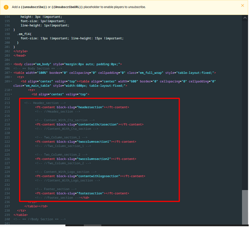Collapse the td block at line 211
249x227 pixels.
(x=11, y=94)
